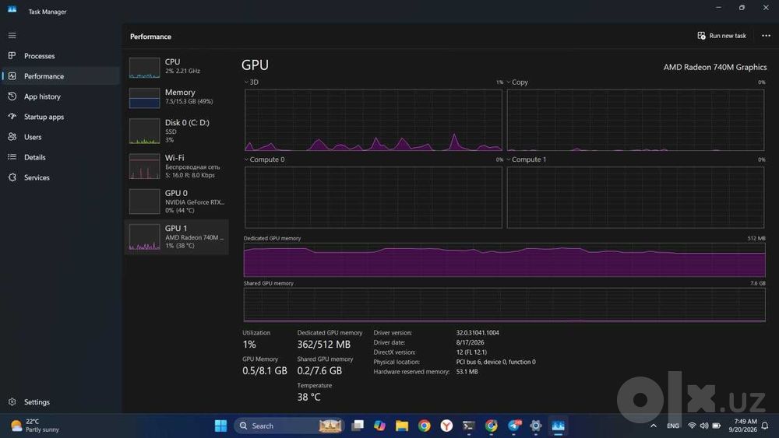Click the Details list icon
Screen dimensions: 779x438
click(12, 156)
